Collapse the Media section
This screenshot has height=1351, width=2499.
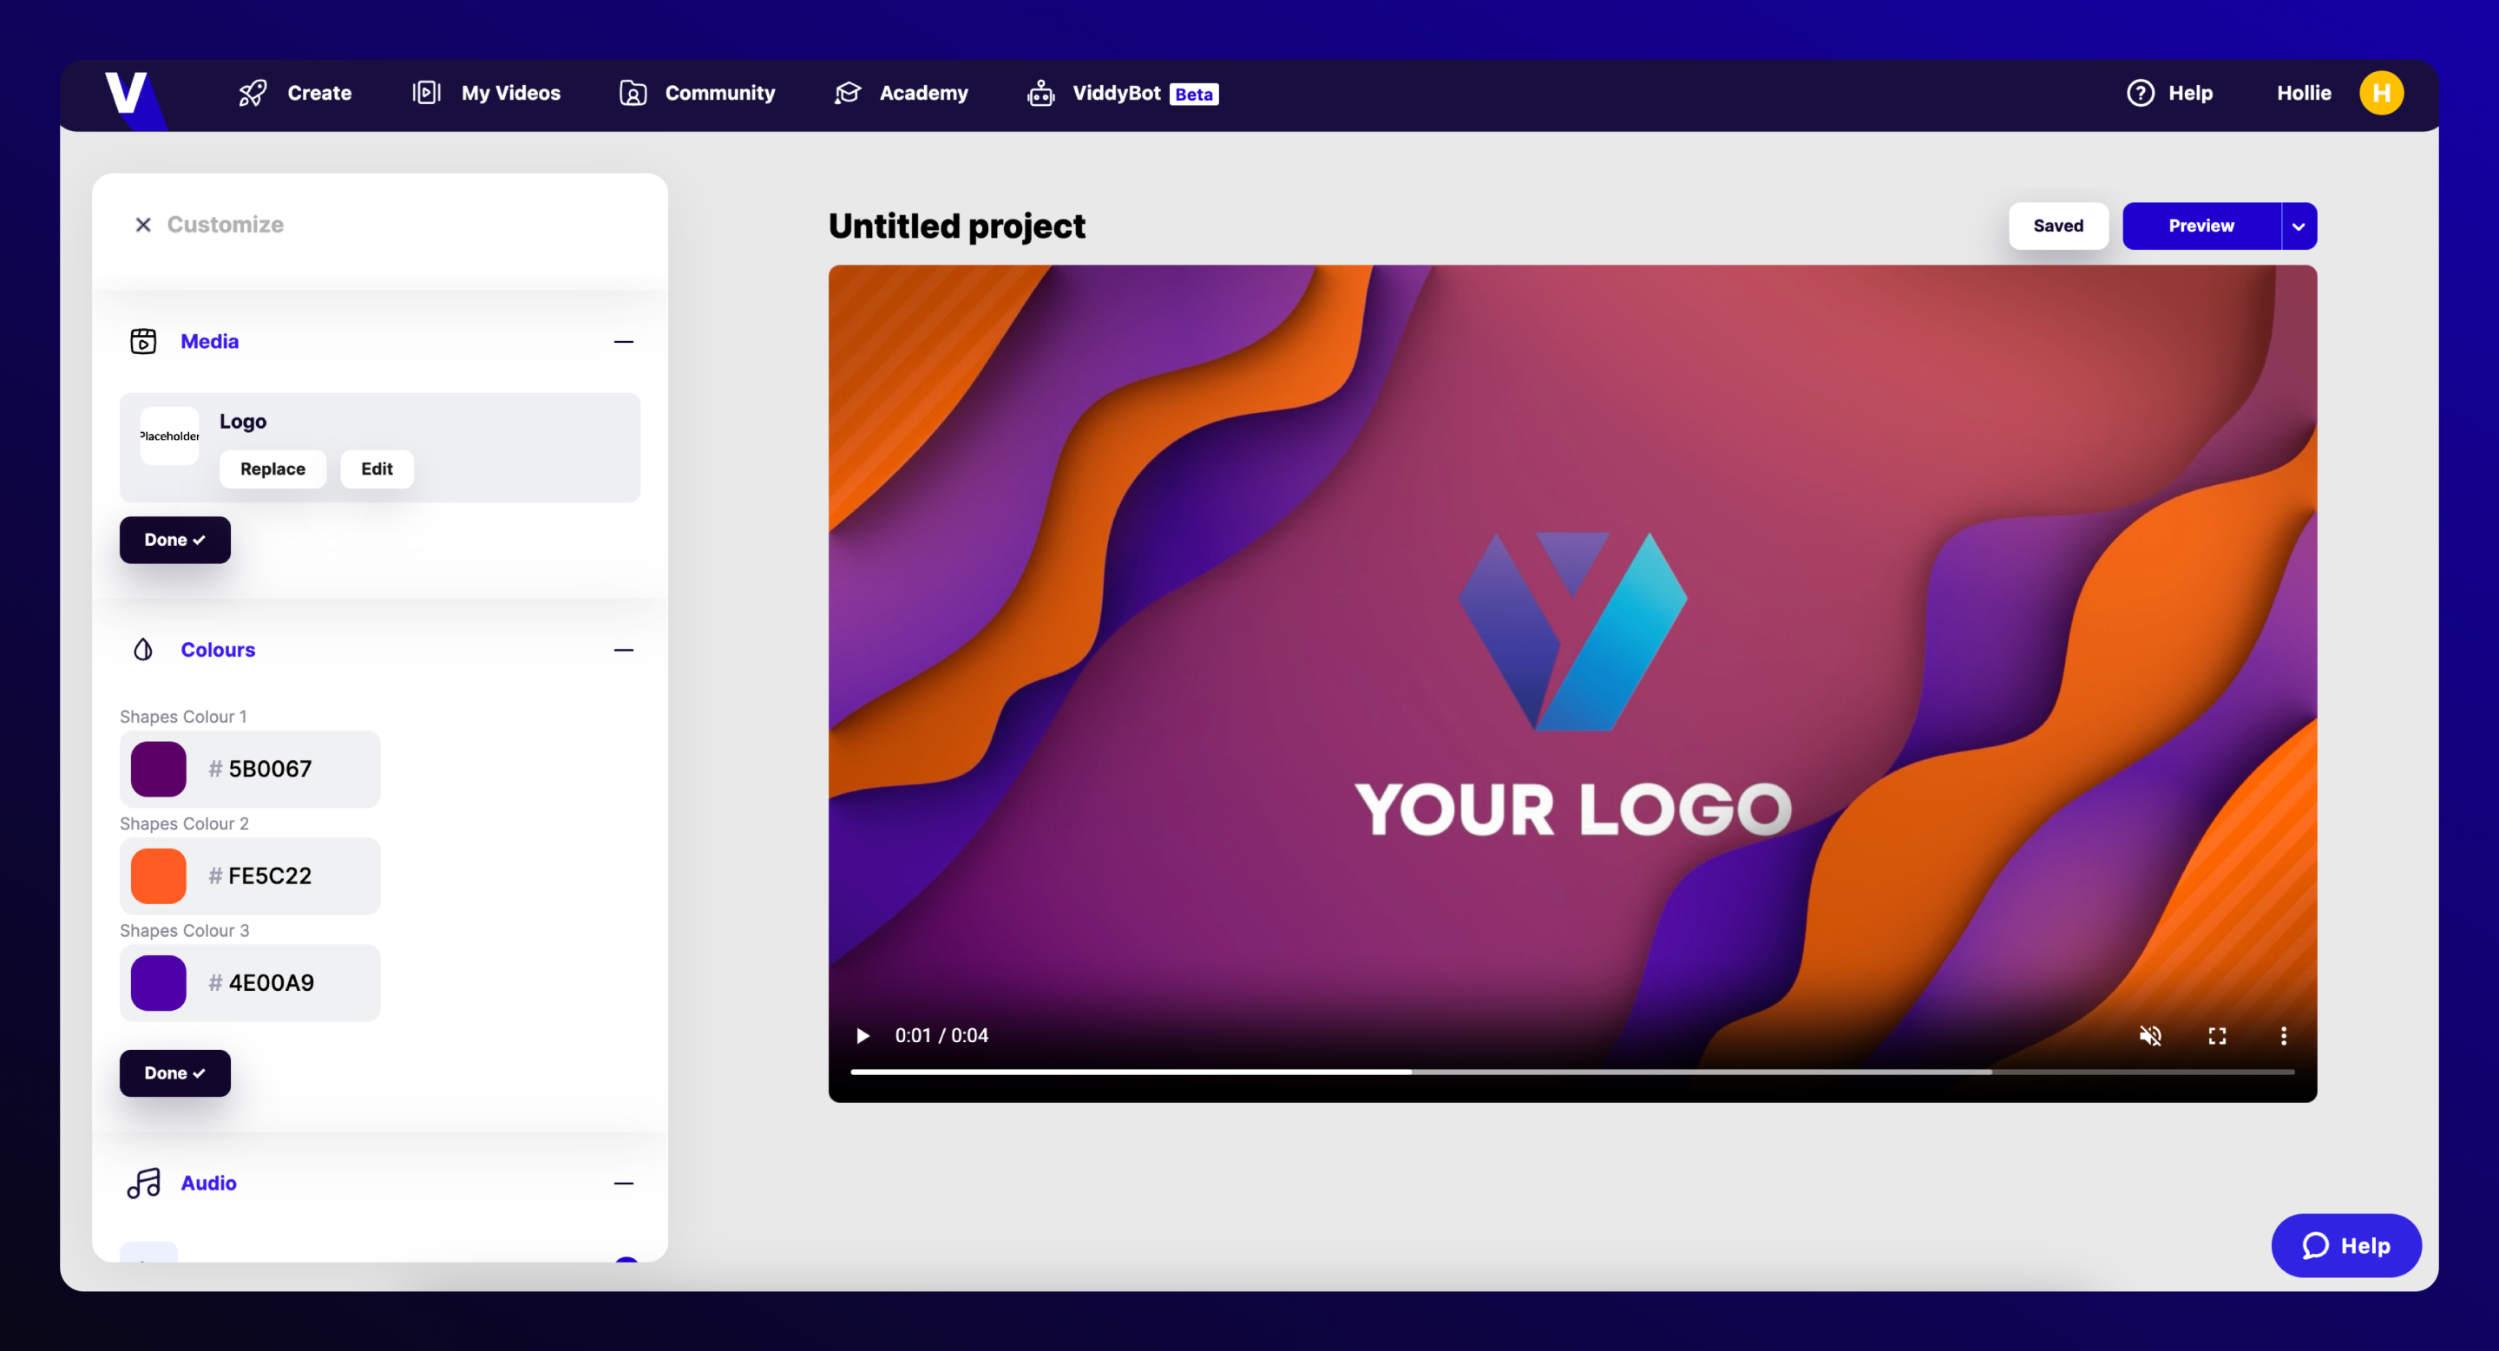624,341
